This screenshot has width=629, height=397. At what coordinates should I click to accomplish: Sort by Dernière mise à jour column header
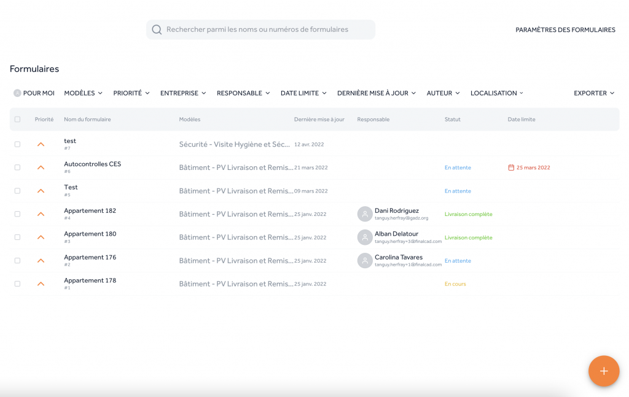click(319, 120)
